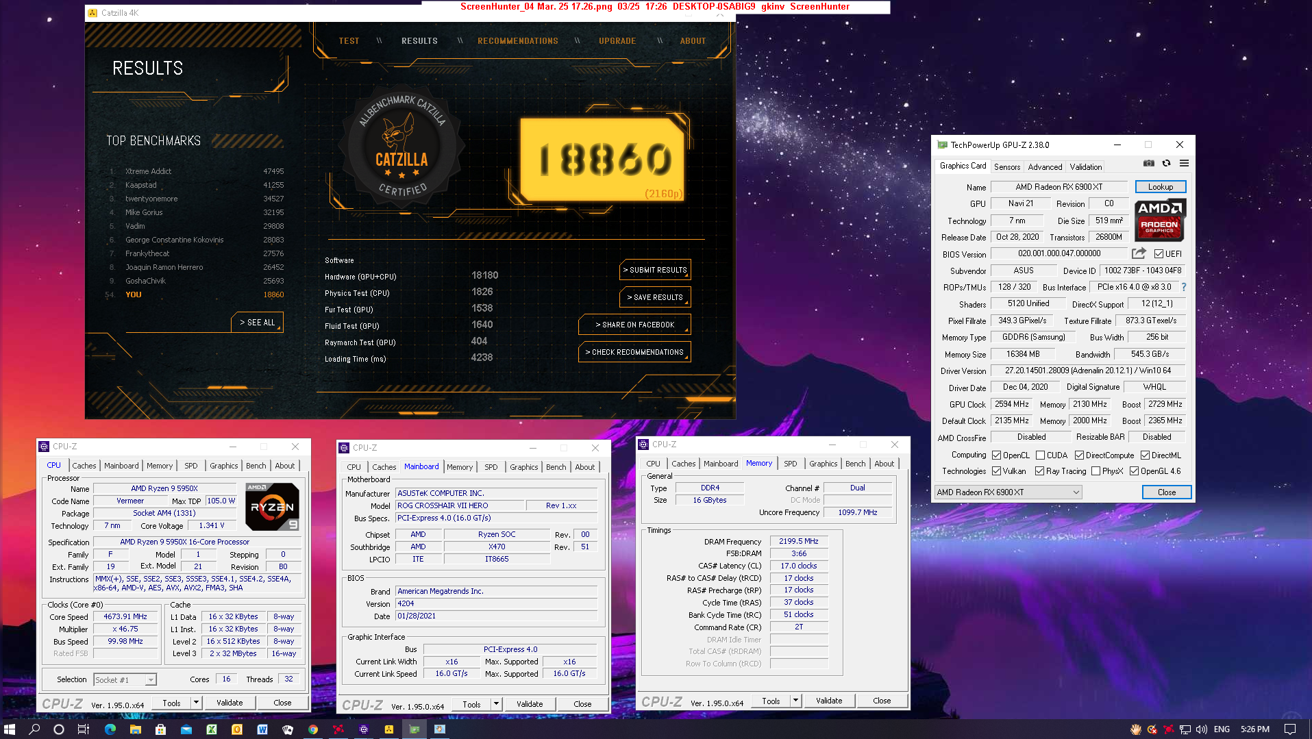Click the BIOS export share icon in GPU-Z

pos(1139,253)
